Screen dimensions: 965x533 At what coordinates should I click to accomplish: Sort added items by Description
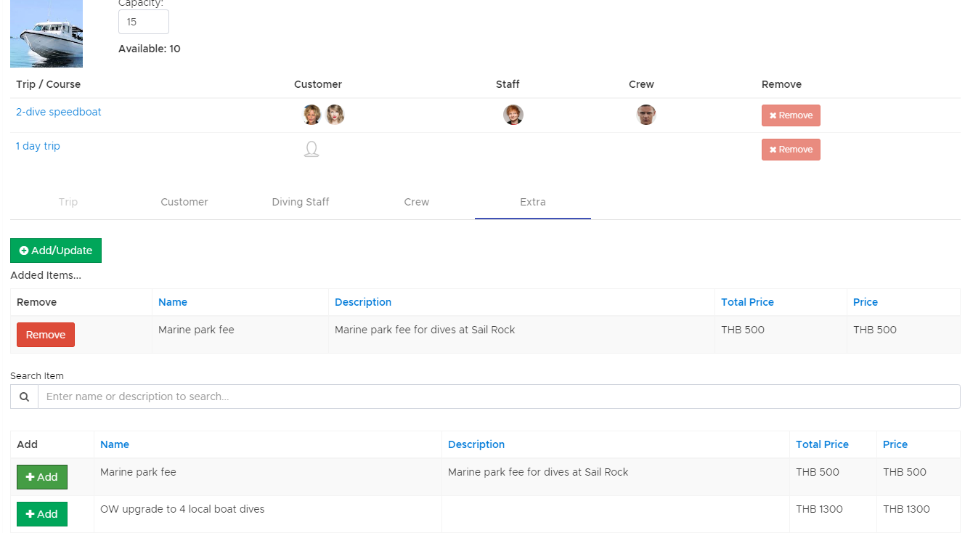(363, 302)
